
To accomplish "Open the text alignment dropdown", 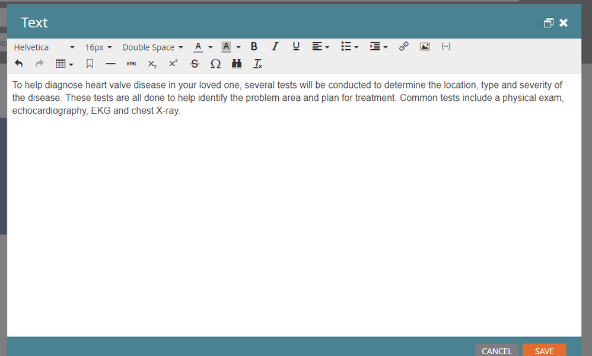I will pos(320,46).
